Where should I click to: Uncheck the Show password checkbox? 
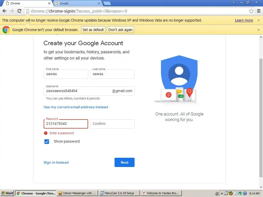[47, 142]
